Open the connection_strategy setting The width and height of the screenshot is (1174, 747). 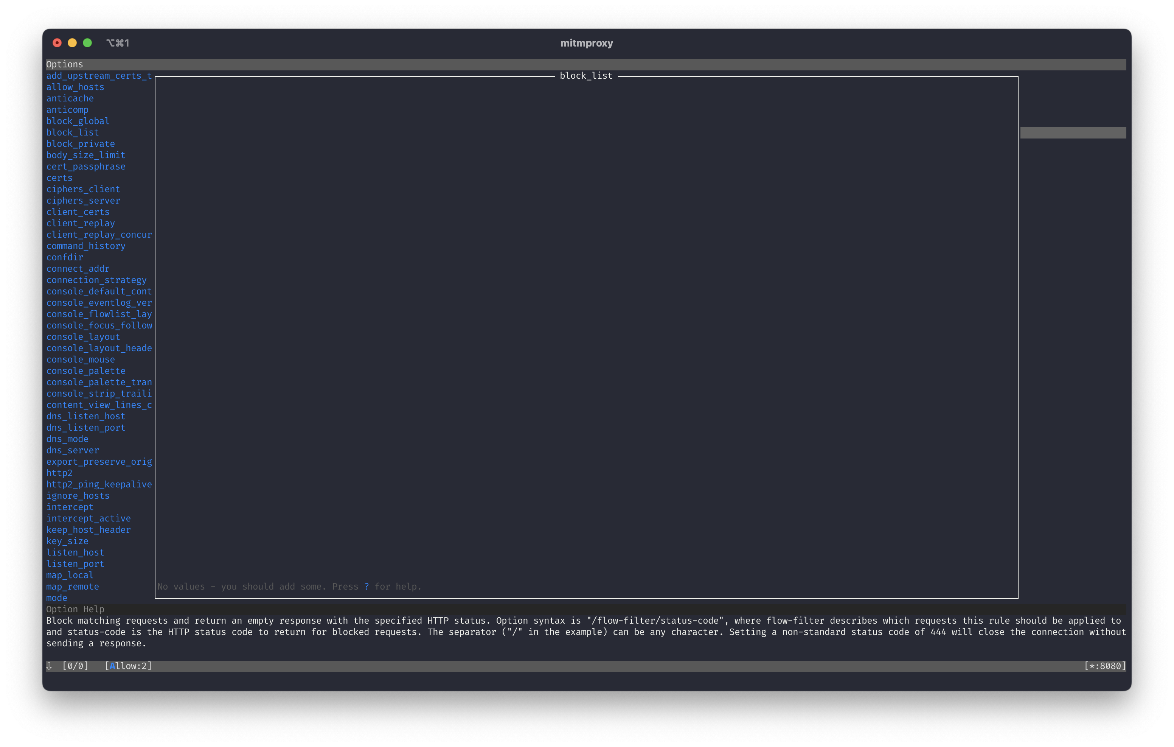96,280
